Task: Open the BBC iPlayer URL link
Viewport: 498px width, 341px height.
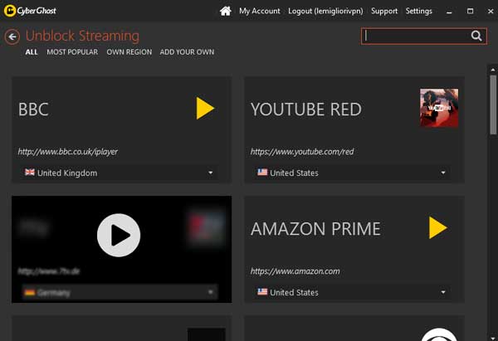Action: (68, 152)
